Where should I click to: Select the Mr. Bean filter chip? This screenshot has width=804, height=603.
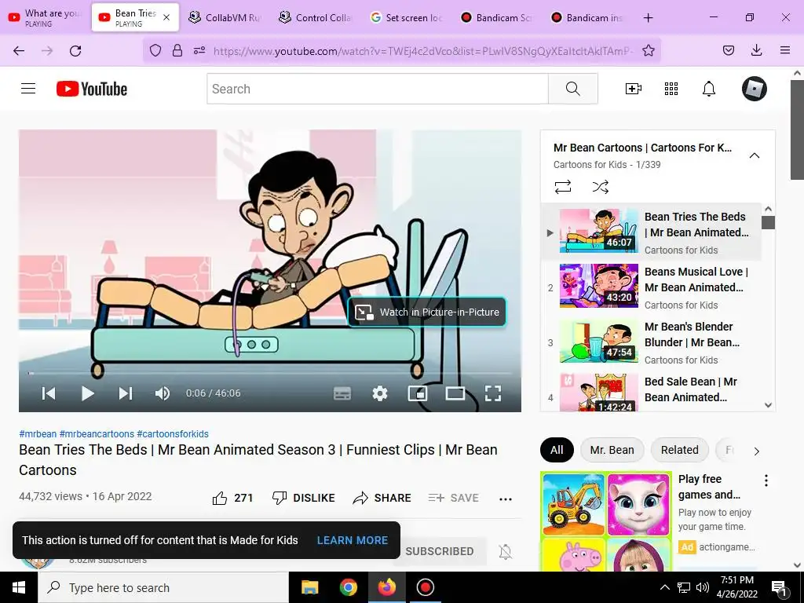pos(612,450)
